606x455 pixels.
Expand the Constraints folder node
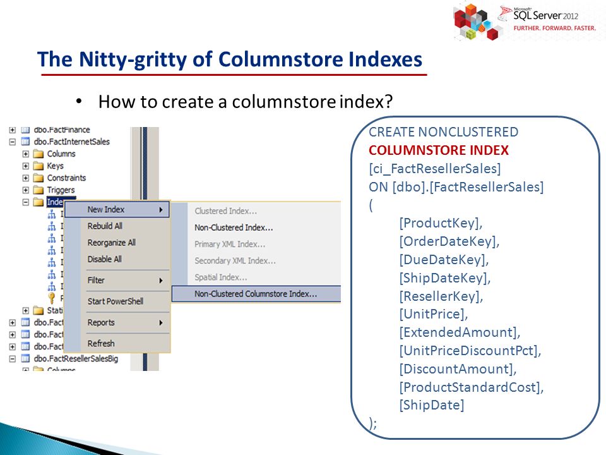point(25,178)
